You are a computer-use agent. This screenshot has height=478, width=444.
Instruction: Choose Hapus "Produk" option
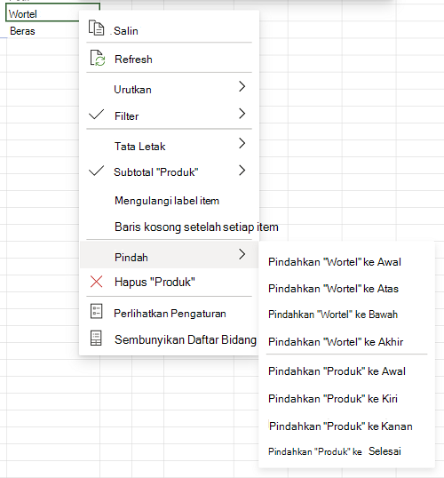[169, 282]
